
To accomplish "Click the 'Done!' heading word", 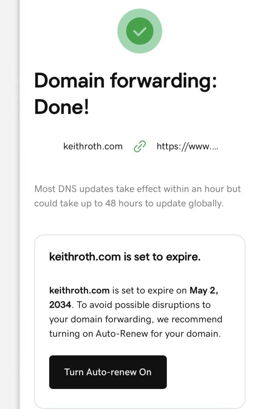I will 61,107.
